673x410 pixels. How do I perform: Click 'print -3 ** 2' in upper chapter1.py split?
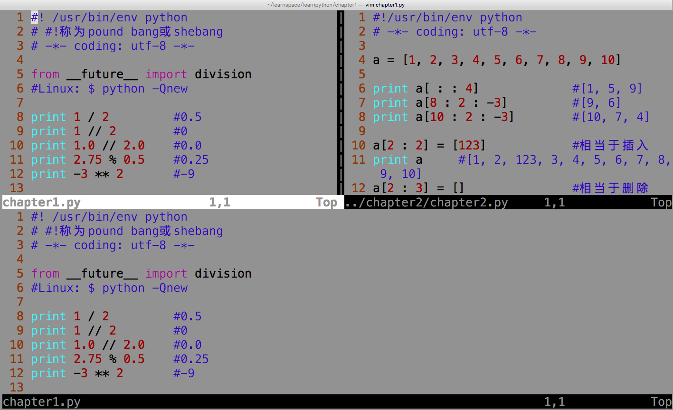click(77, 174)
